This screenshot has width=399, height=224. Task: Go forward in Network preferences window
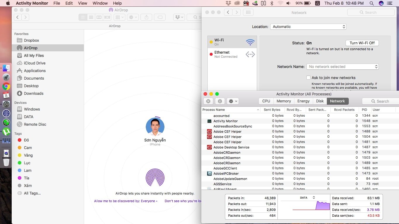coord(237,12)
